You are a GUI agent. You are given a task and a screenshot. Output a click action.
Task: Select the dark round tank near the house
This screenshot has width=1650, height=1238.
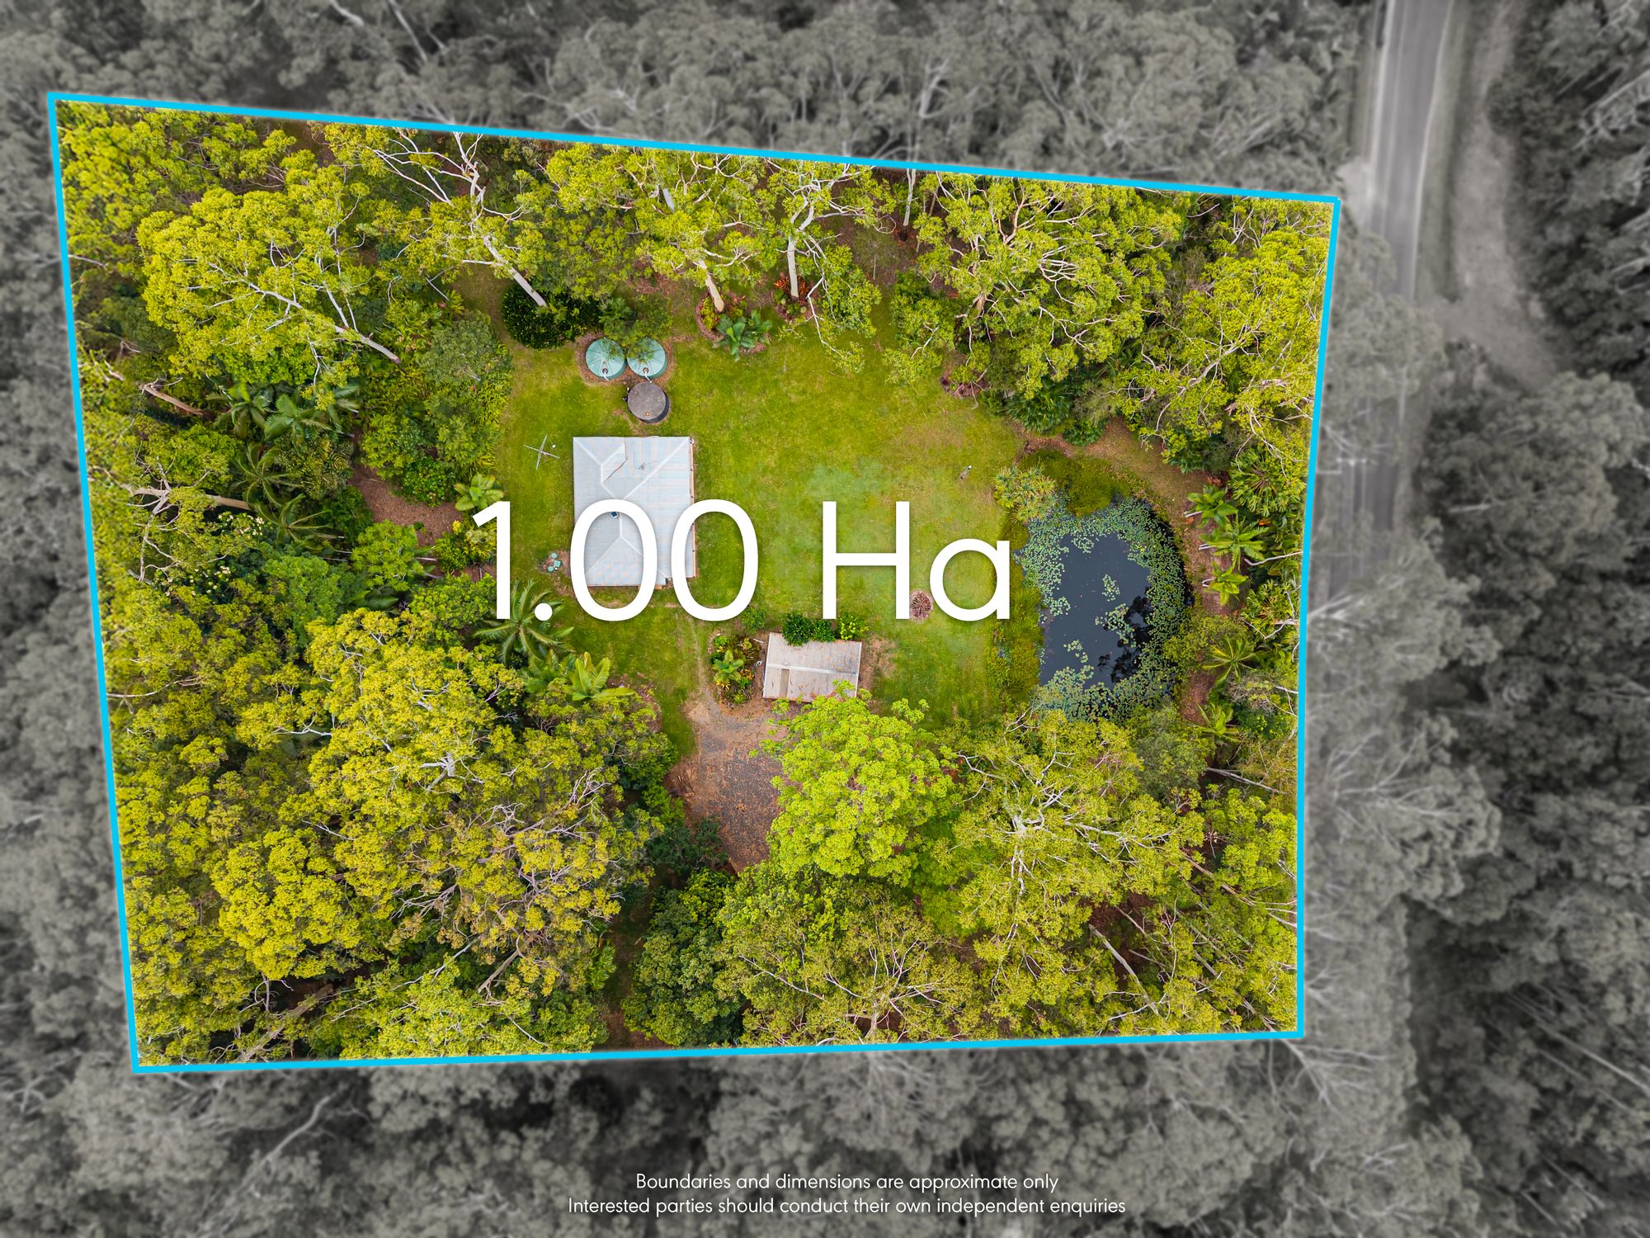pyautogui.click(x=648, y=400)
